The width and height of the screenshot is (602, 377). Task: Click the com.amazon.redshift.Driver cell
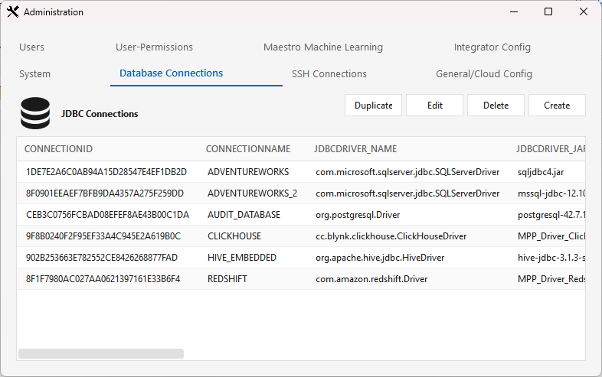[x=371, y=279]
